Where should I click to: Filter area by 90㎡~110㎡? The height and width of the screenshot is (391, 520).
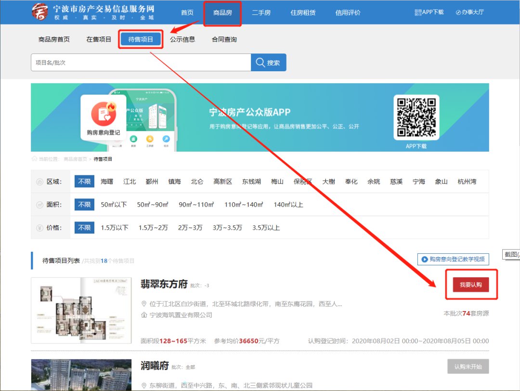[x=196, y=205]
